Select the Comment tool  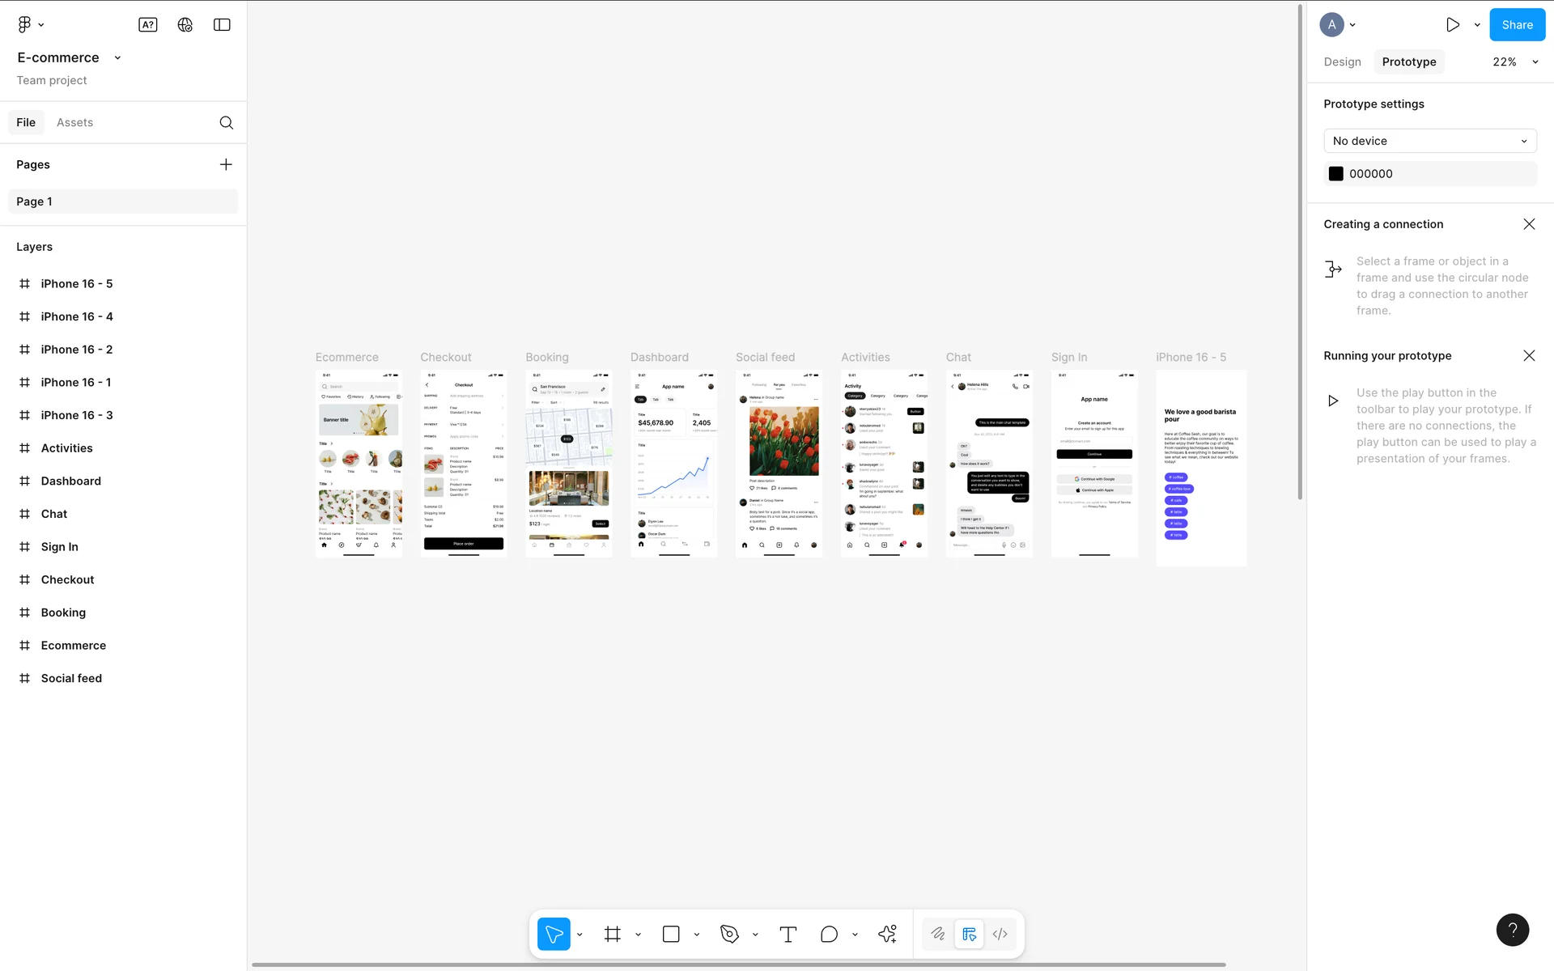coord(829,935)
